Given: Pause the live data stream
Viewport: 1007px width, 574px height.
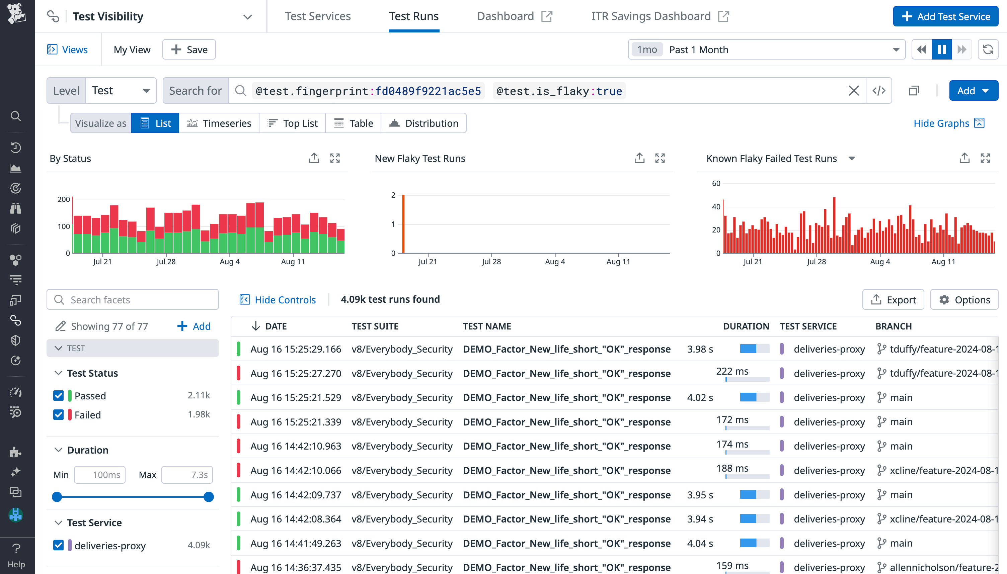Looking at the screenshot, I should point(941,49).
